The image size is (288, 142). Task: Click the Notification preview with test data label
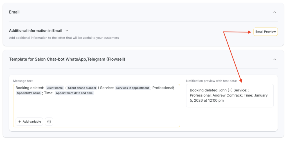click(x=211, y=81)
